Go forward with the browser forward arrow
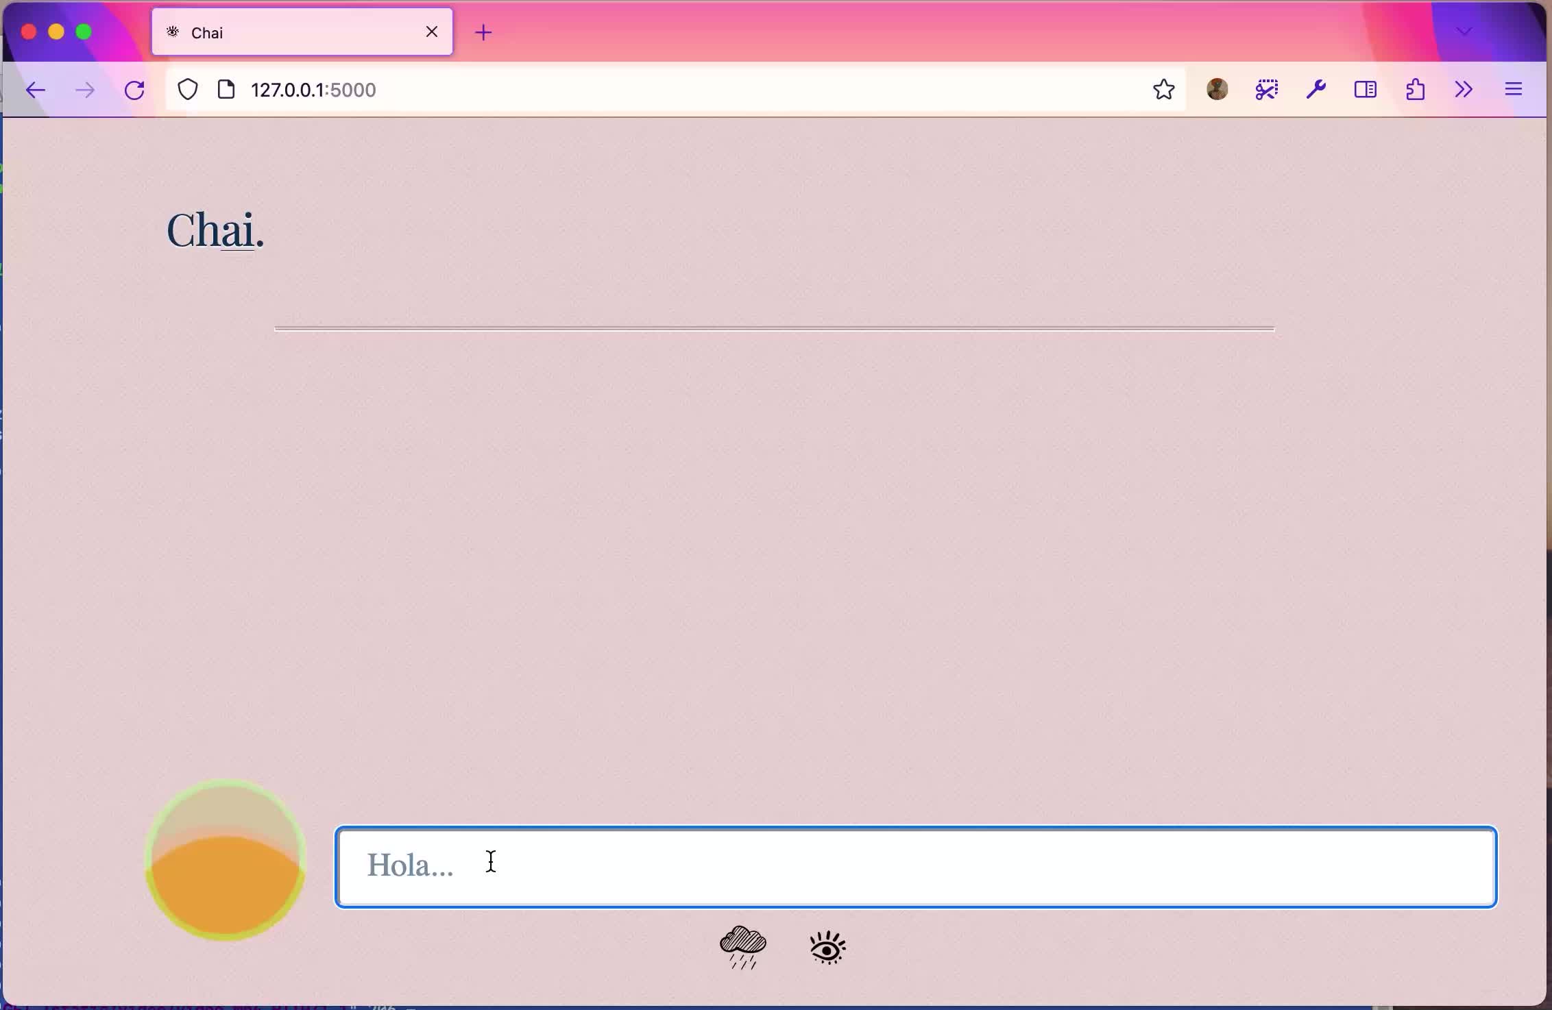Viewport: 1552px width, 1010px height. 85,90
